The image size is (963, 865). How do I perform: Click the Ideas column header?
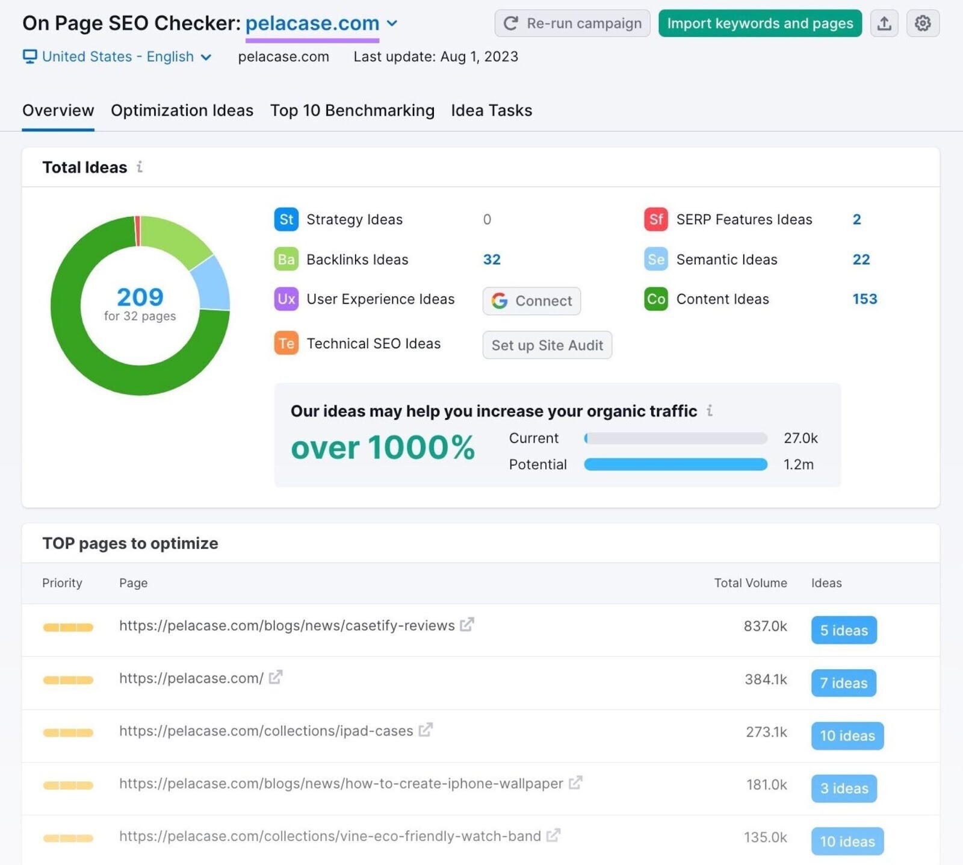click(x=826, y=583)
